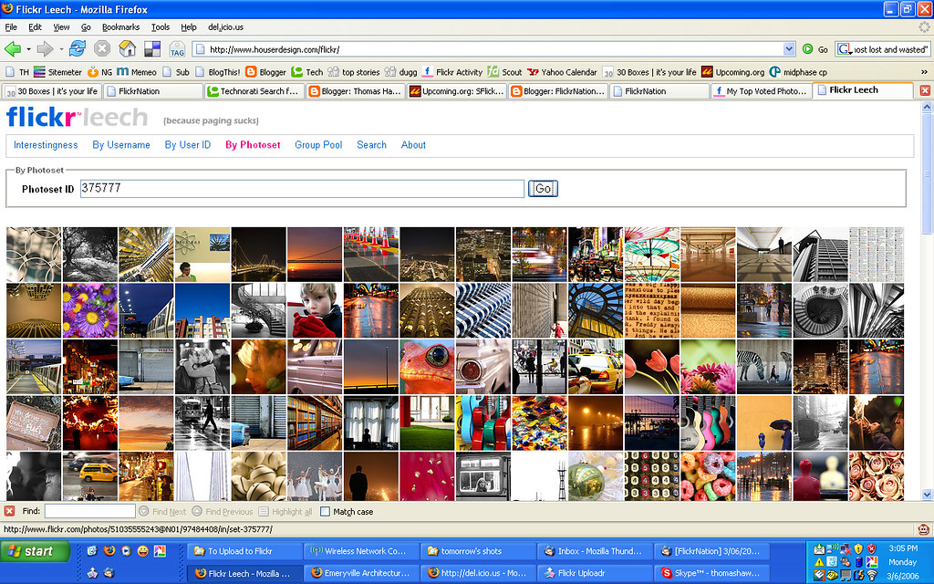Switch to Flickr Uploadr in the taskbar

(596, 573)
